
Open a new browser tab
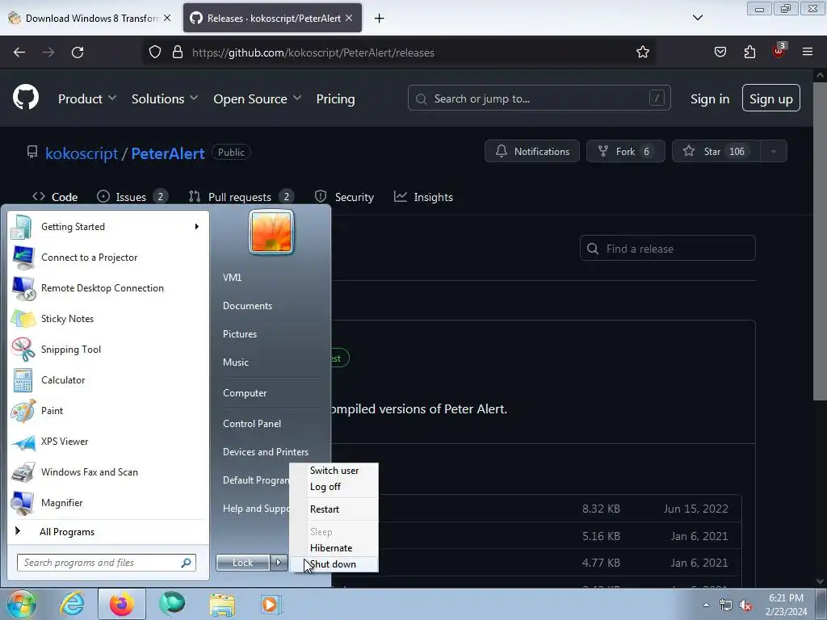(379, 19)
